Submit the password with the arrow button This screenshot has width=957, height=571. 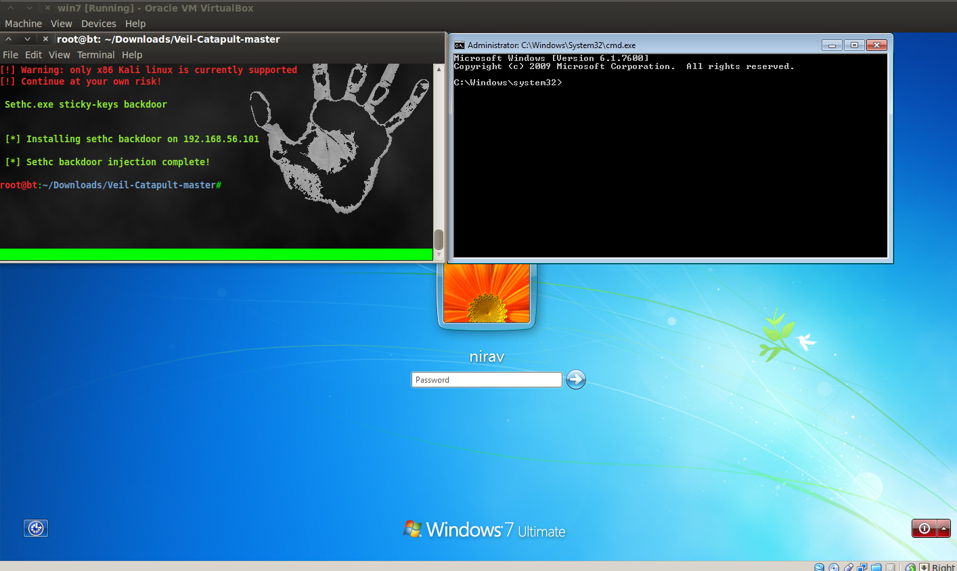tap(576, 379)
